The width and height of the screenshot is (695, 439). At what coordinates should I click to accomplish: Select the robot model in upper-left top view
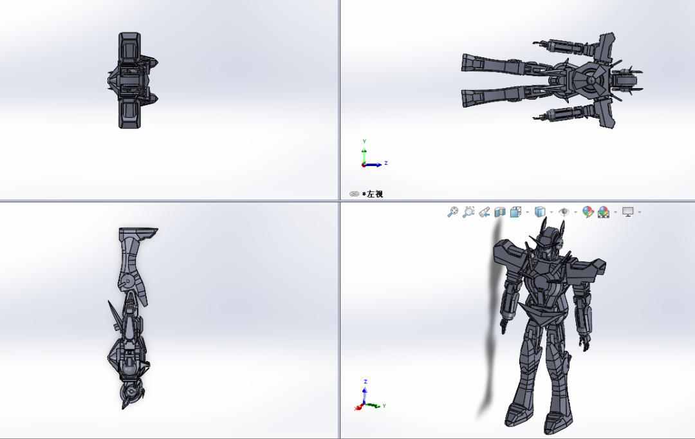coord(132,80)
